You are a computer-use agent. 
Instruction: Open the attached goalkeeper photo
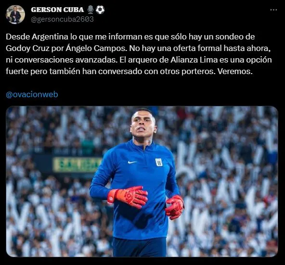coord(142,181)
